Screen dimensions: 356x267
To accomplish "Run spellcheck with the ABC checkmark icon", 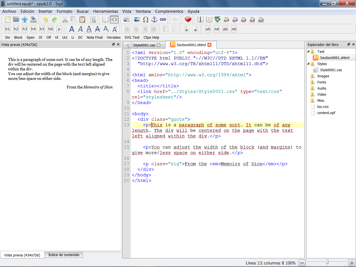I will click(217, 19).
